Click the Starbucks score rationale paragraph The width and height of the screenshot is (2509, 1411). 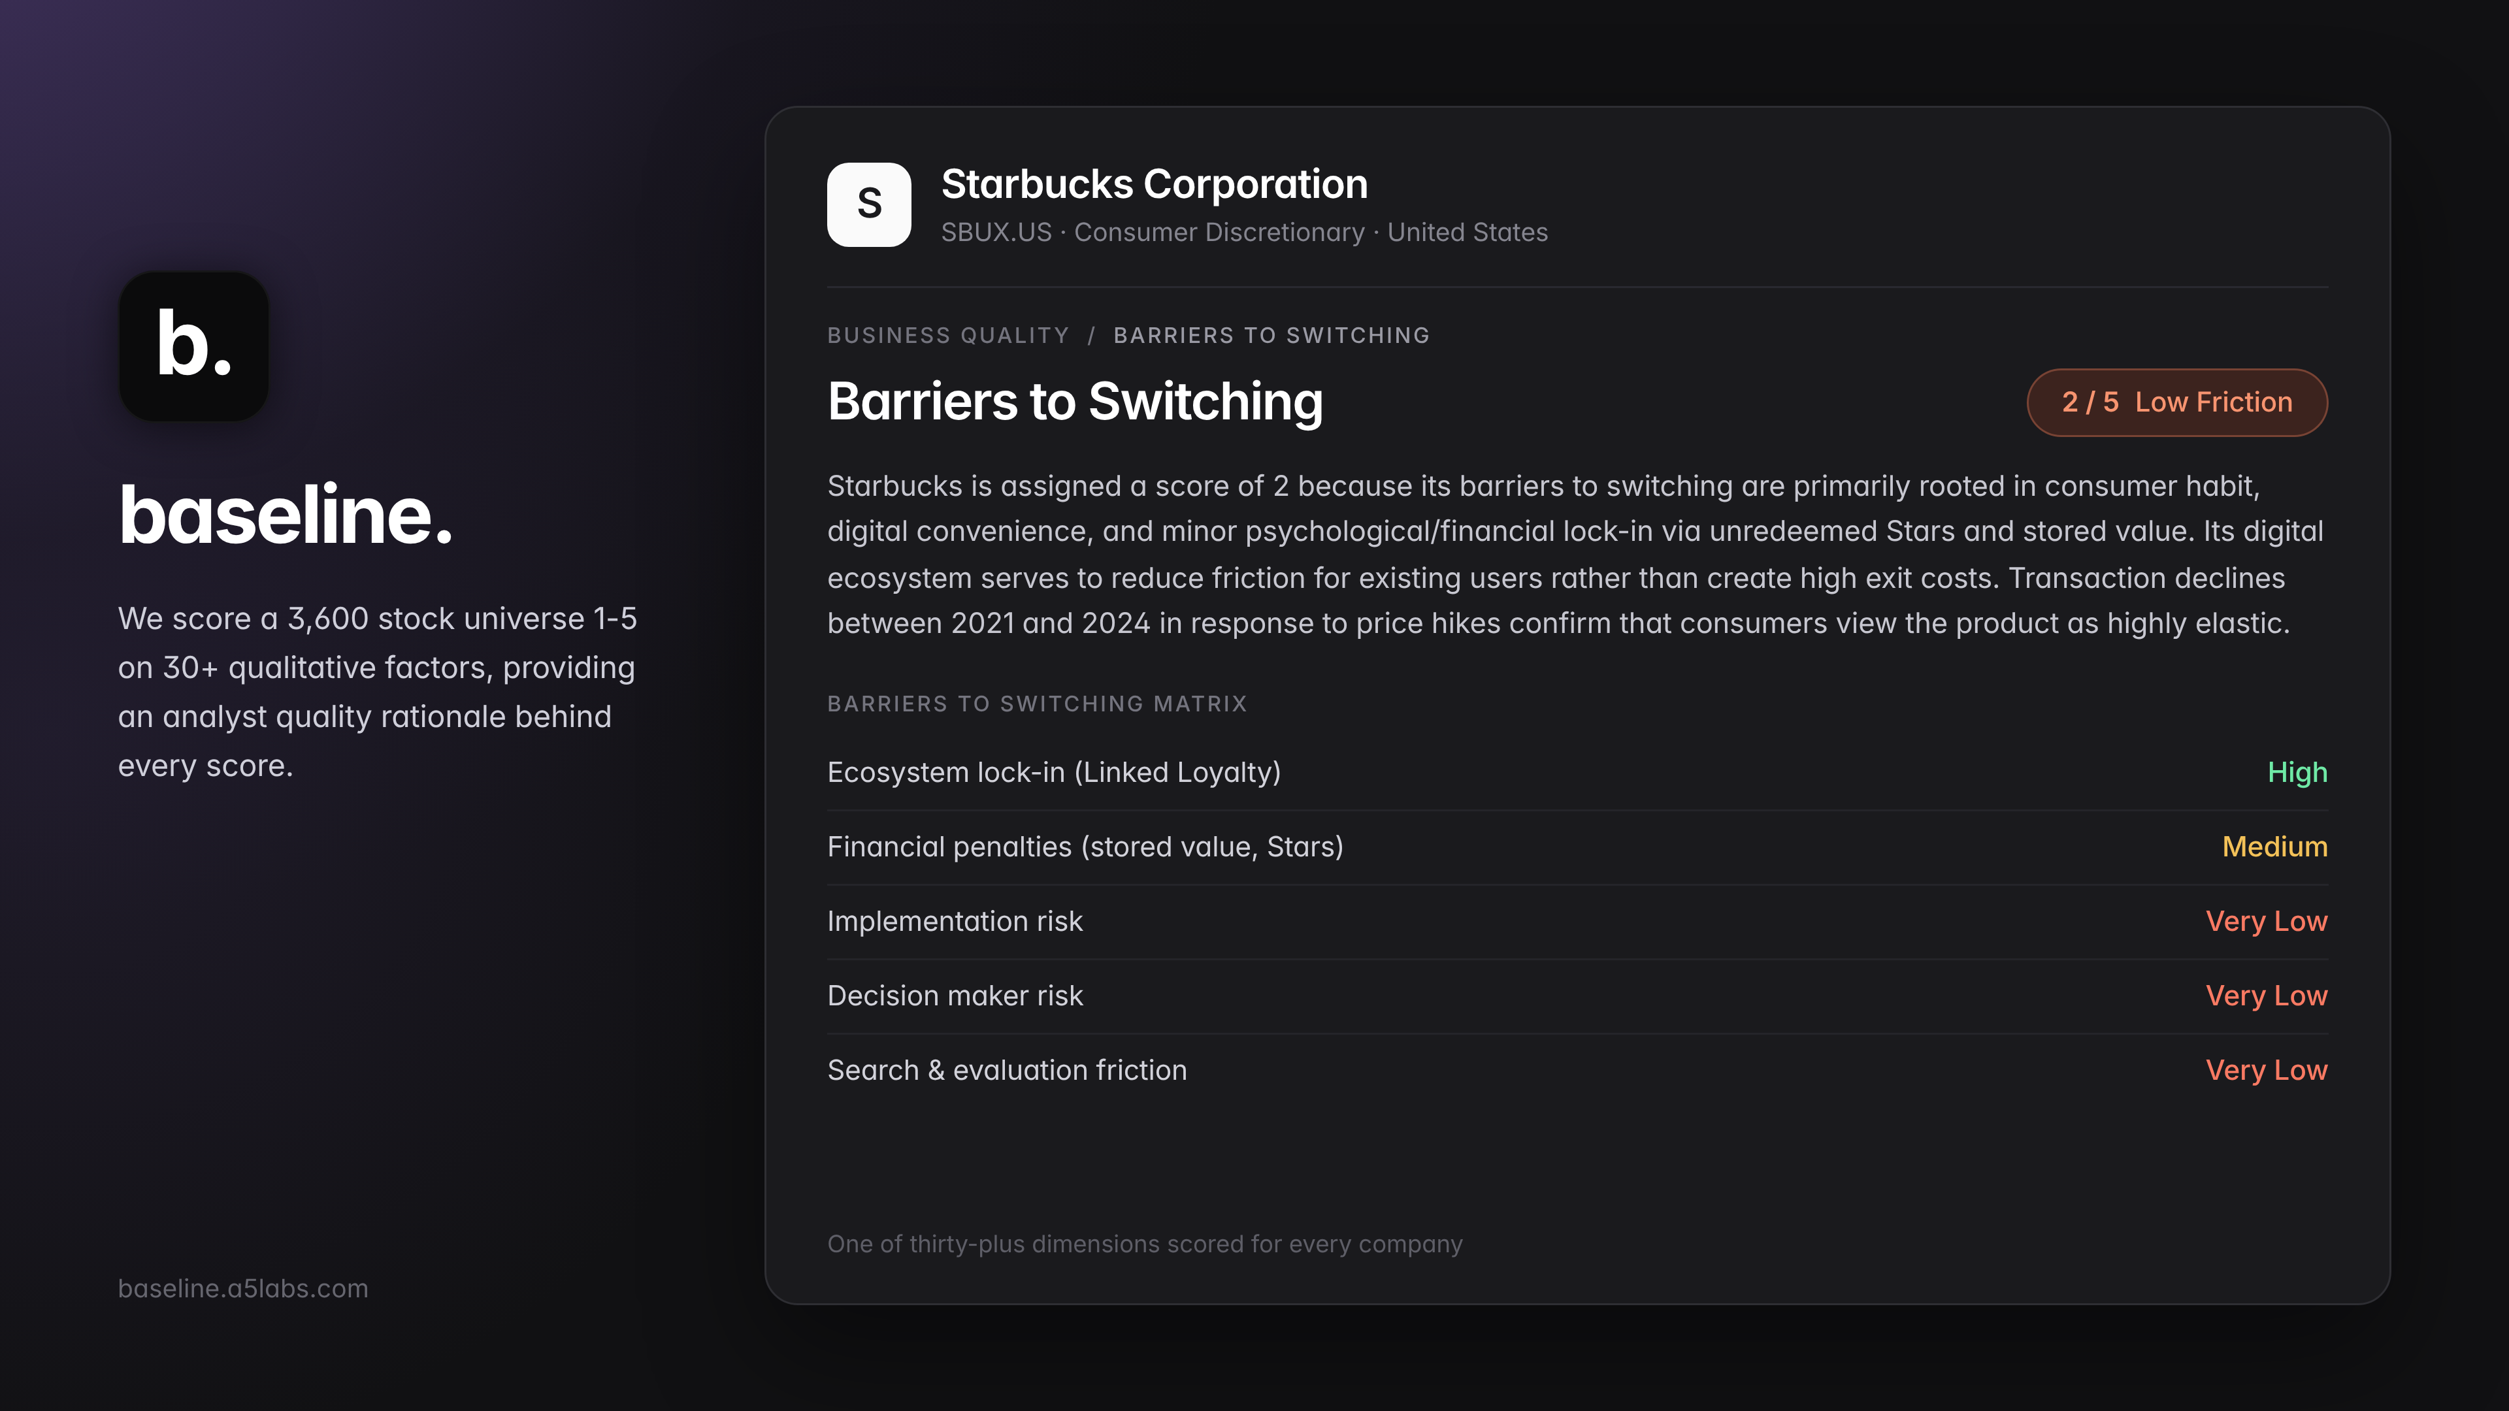(x=1576, y=554)
